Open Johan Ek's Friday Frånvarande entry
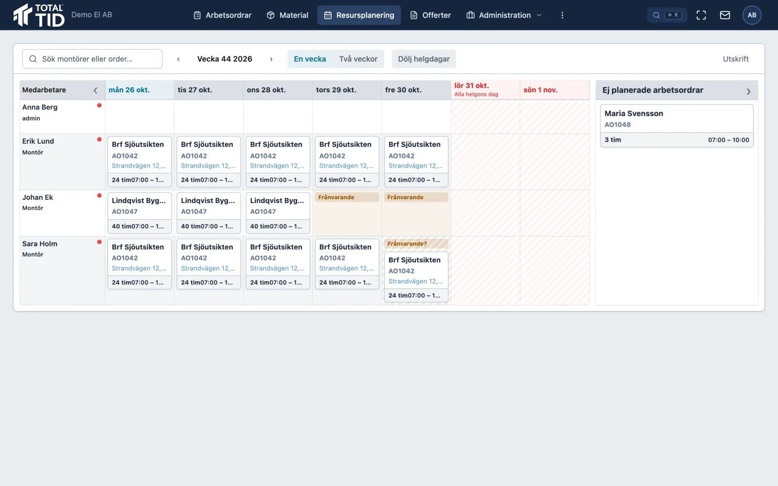Image resolution: width=778 pixels, height=486 pixels. [416, 197]
